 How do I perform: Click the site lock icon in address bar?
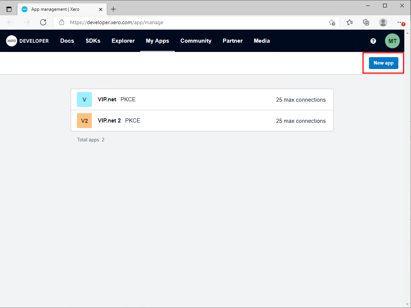tap(62, 22)
